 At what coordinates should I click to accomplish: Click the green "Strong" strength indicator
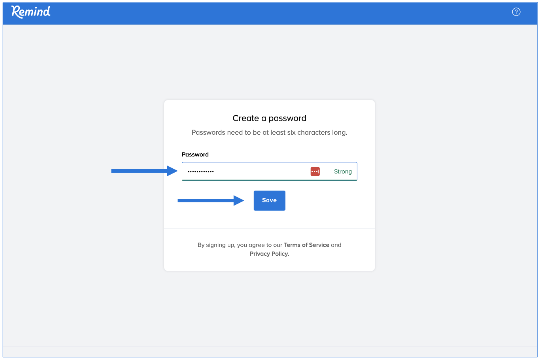click(x=343, y=172)
